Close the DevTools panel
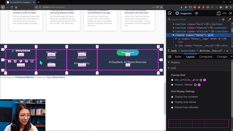Screen dimensions: 233x131 point(230,13)
